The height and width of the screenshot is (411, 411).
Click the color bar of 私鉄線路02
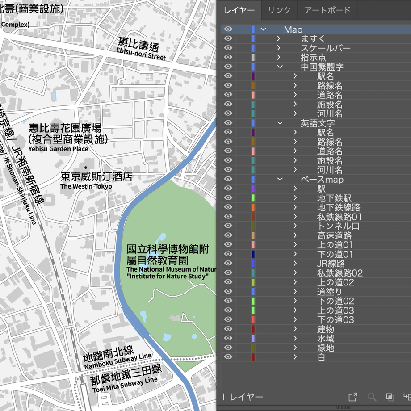[253, 273]
